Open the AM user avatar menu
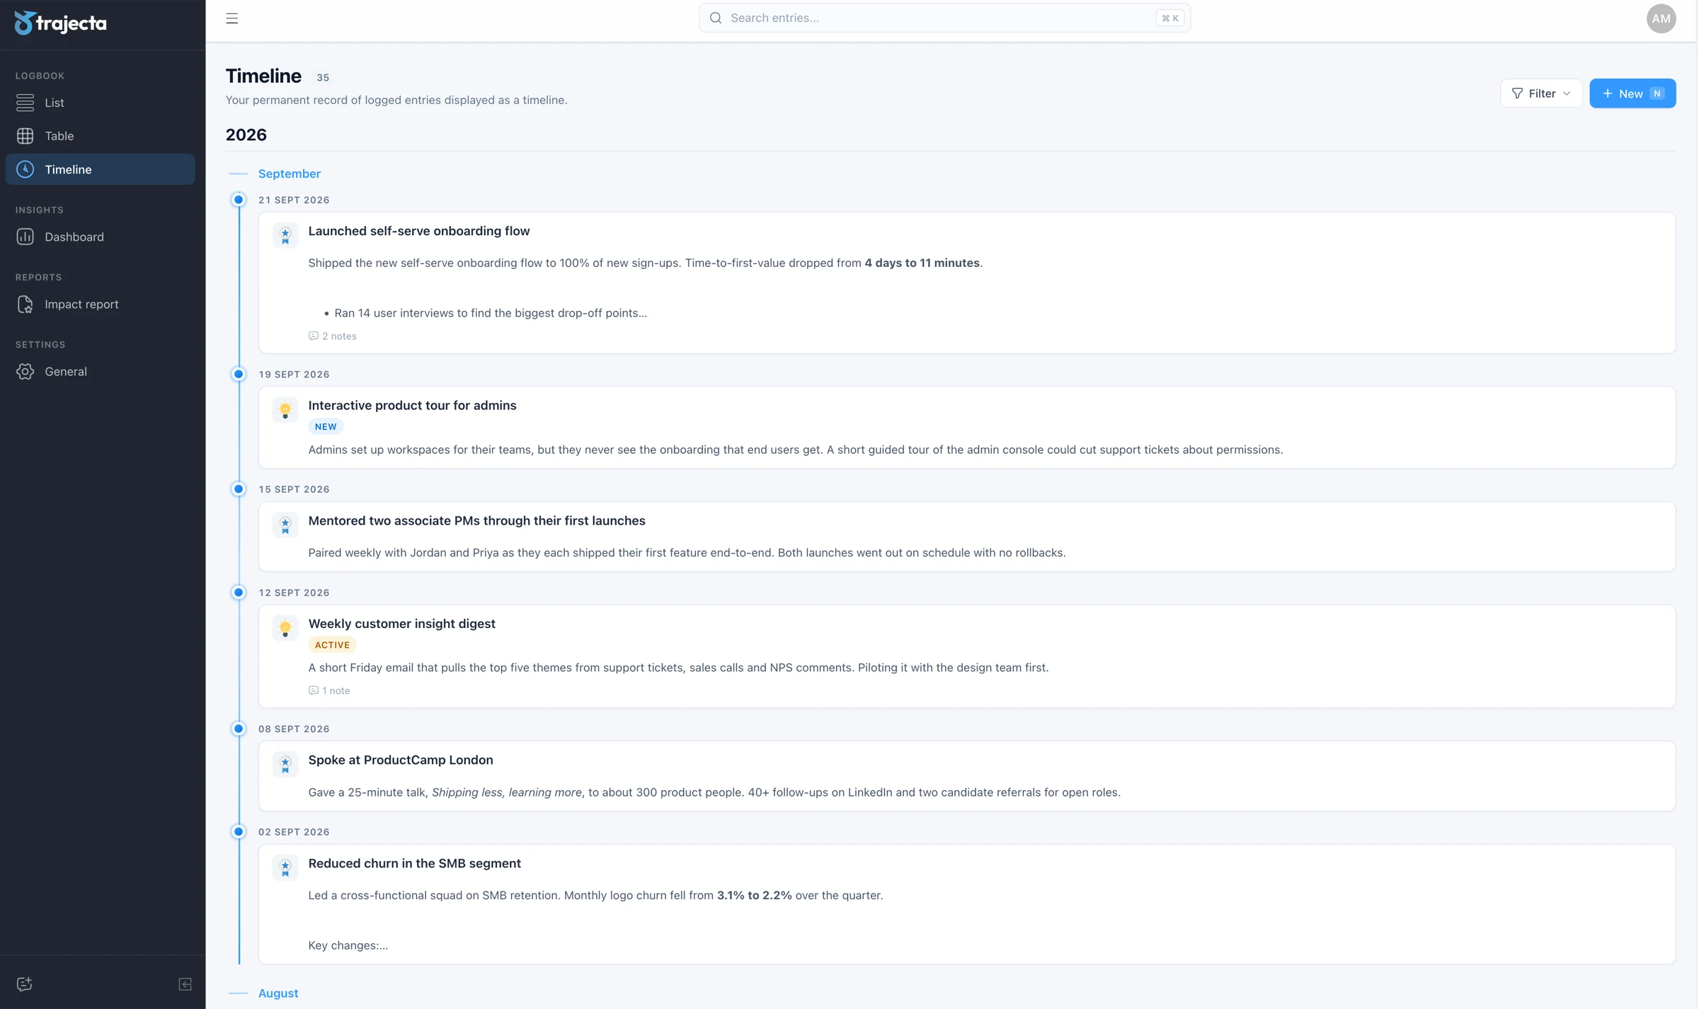Viewport: 1699px width, 1009px height. [1661, 18]
